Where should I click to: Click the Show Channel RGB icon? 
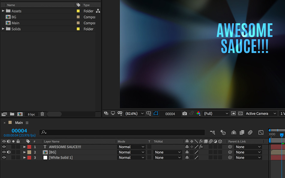pos(198,114)
